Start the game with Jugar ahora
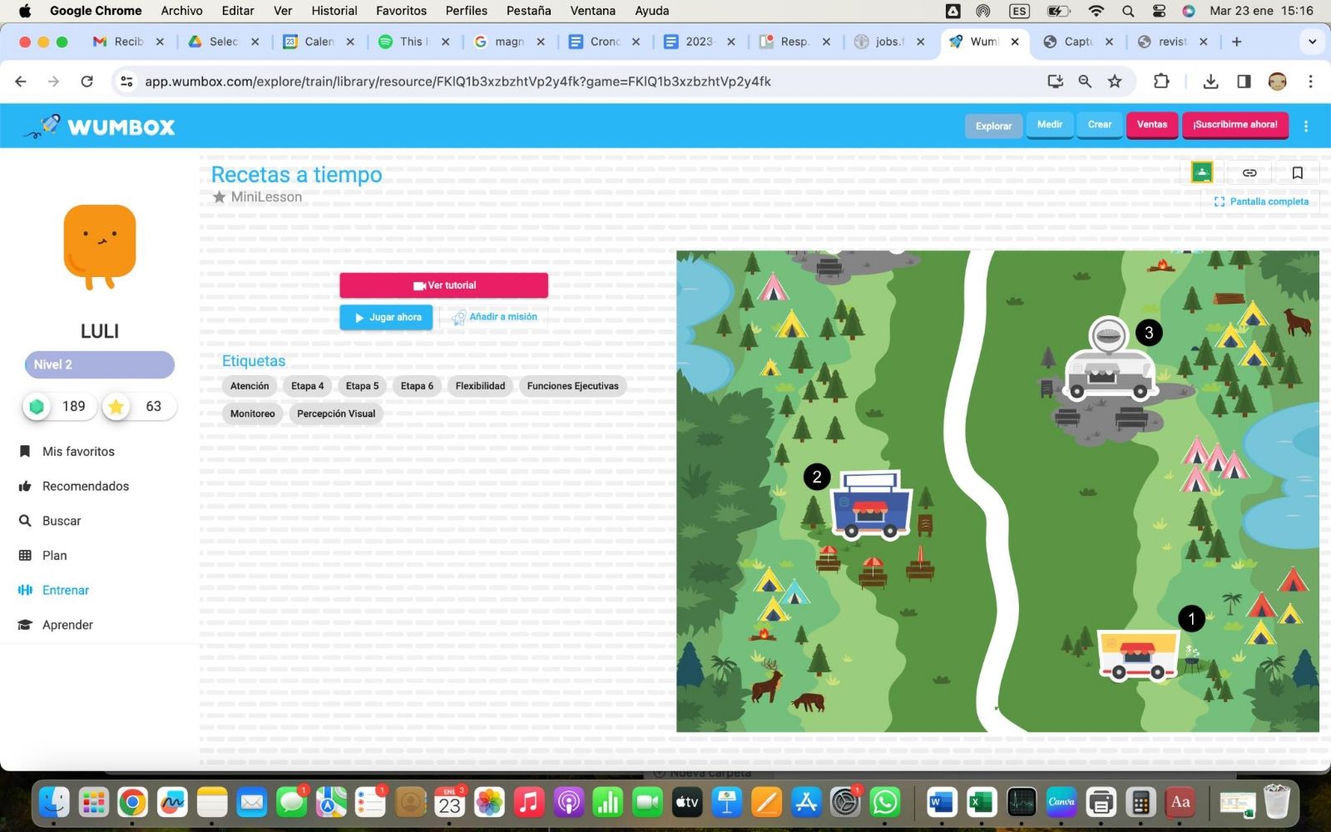Image resolution: width=1331 pixels, height=832 pixels. [386, 317]
